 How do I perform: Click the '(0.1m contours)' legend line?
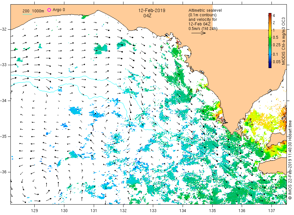[202, 15]
